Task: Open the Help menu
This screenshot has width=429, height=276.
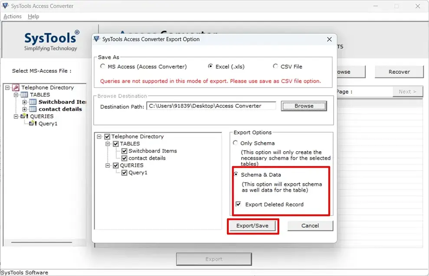Action: (x=33, y=16)
